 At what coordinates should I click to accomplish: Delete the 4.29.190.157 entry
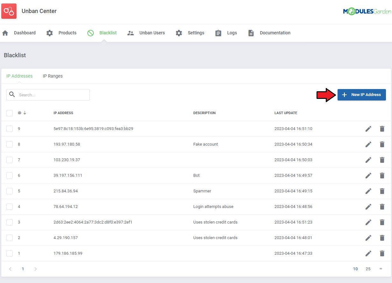coord(382,238)
